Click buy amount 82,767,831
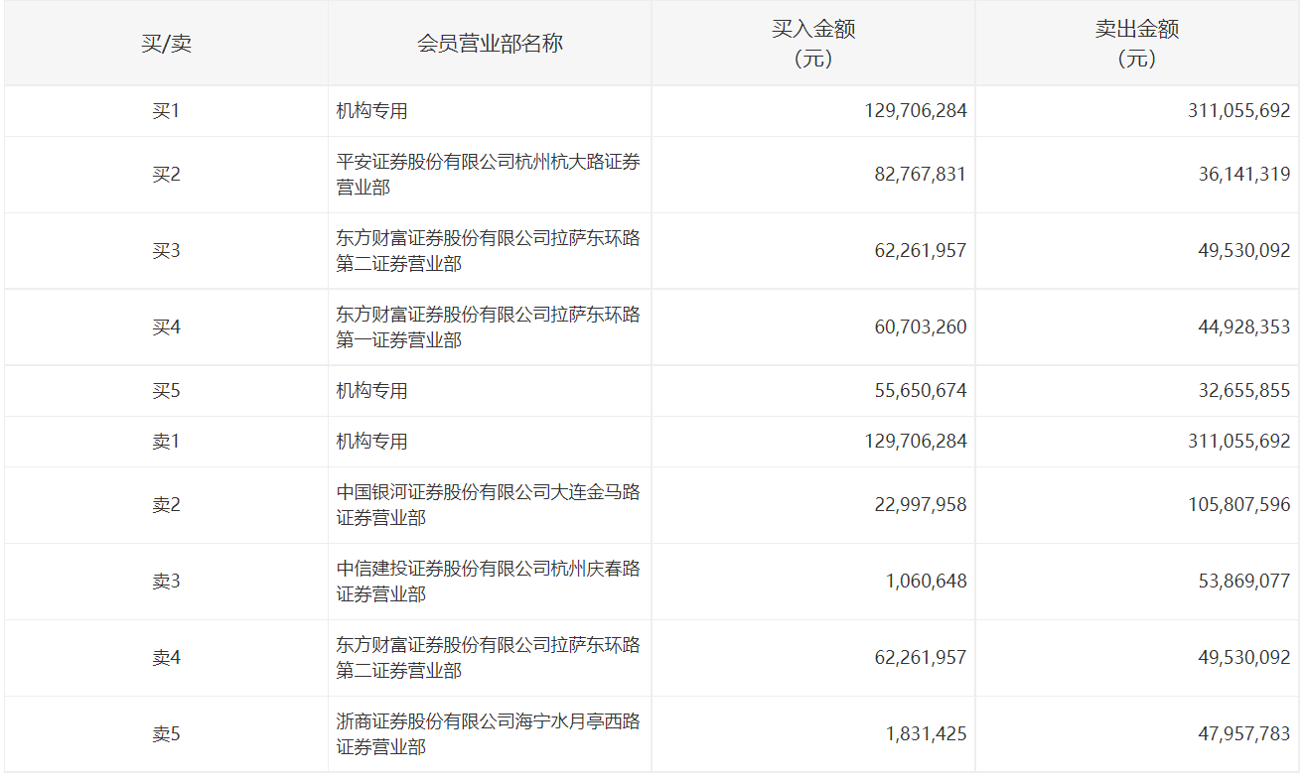Screen dimensions: 1306x781 pyautogui.click(x=920, y=175)
